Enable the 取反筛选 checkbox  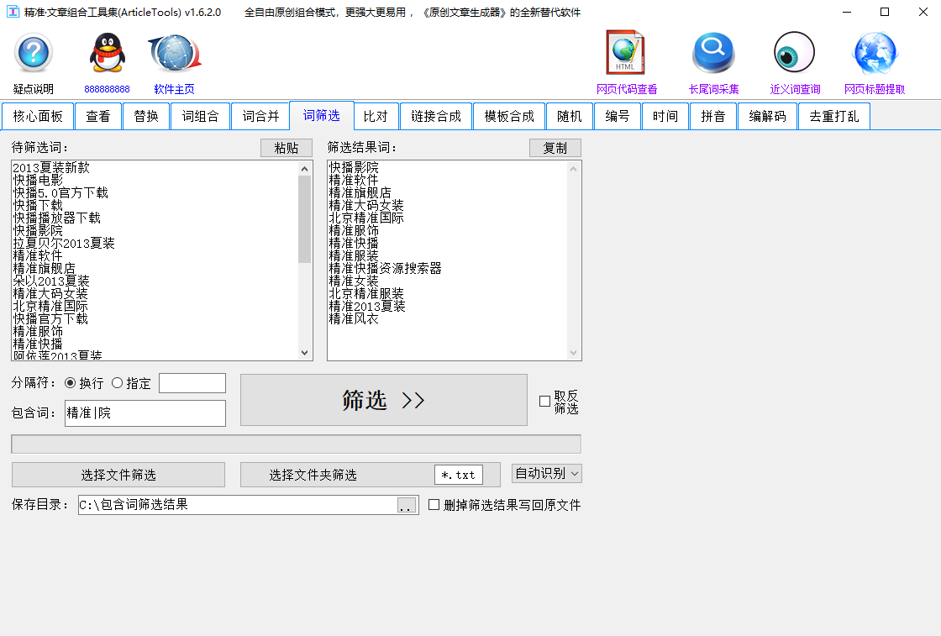(x=543, y=401)
